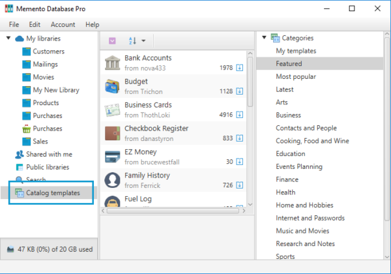This screenshot has height=274, width=391.
Task: Click the purple filter icon in toolbar
Action: 113,40
